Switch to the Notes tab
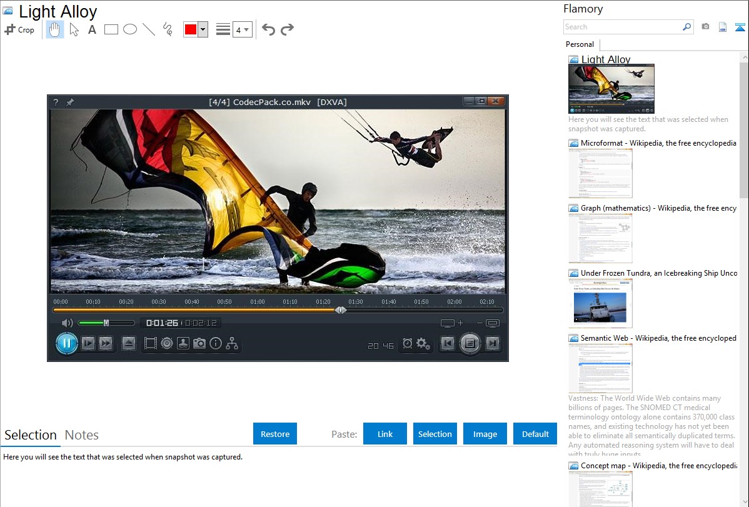Screen dimensions: 749x507 coord(82,435)
